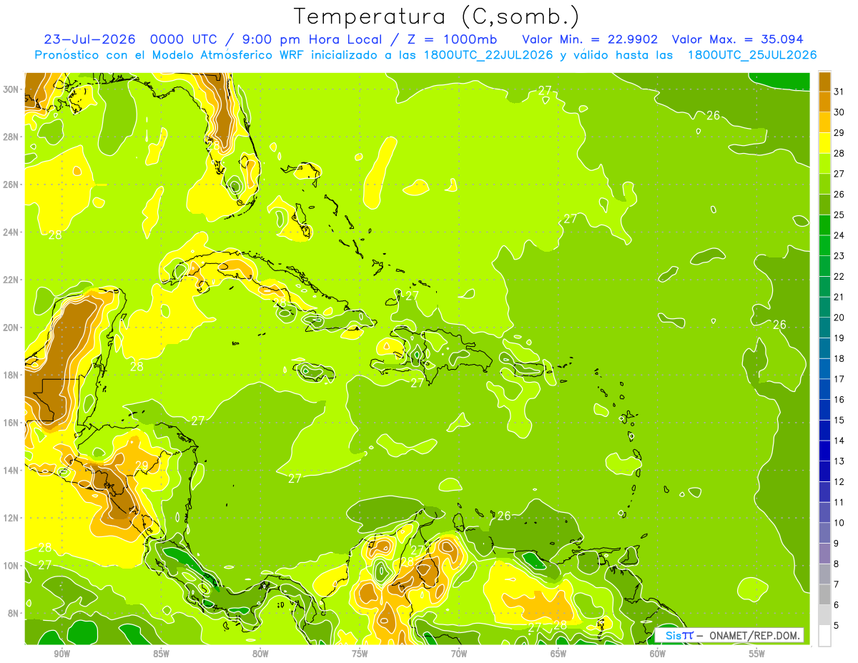Click the orange legend swatch between 30 and 31
The image size is (858, 663).
(x=824, y=101)
